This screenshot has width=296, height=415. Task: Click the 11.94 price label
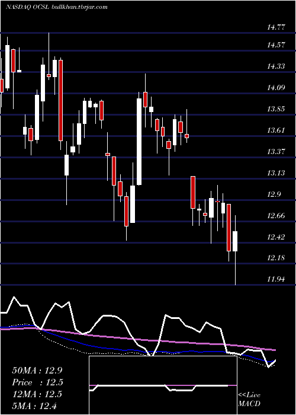pyautogui.click(x=276, y=279)
